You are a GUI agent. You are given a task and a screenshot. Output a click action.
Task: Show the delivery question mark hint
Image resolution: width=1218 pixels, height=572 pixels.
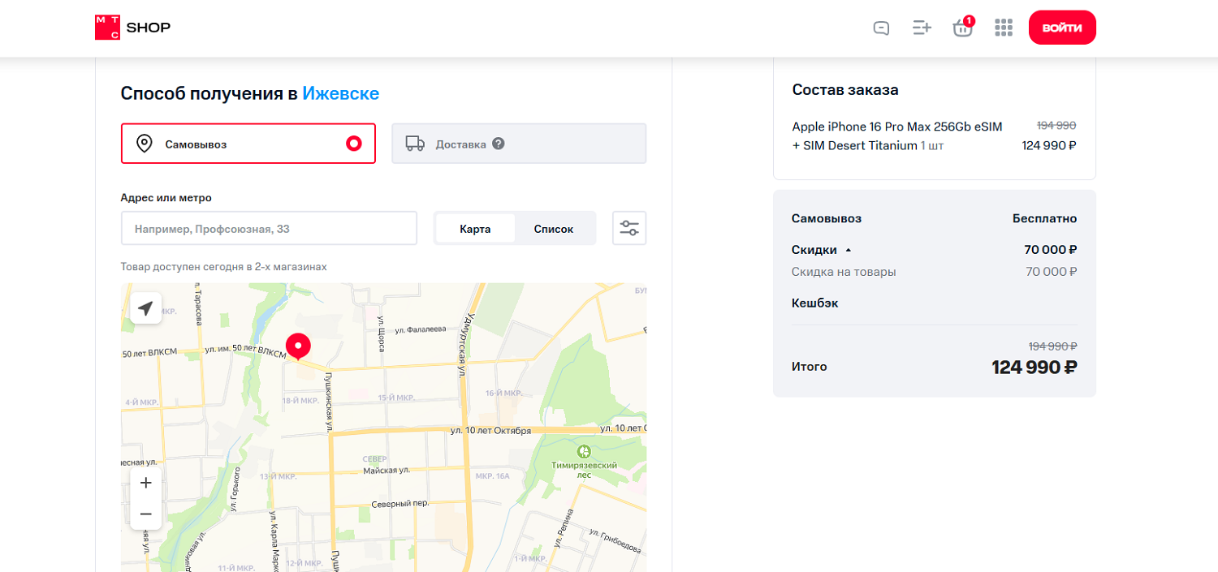click(x=499, y=144)
